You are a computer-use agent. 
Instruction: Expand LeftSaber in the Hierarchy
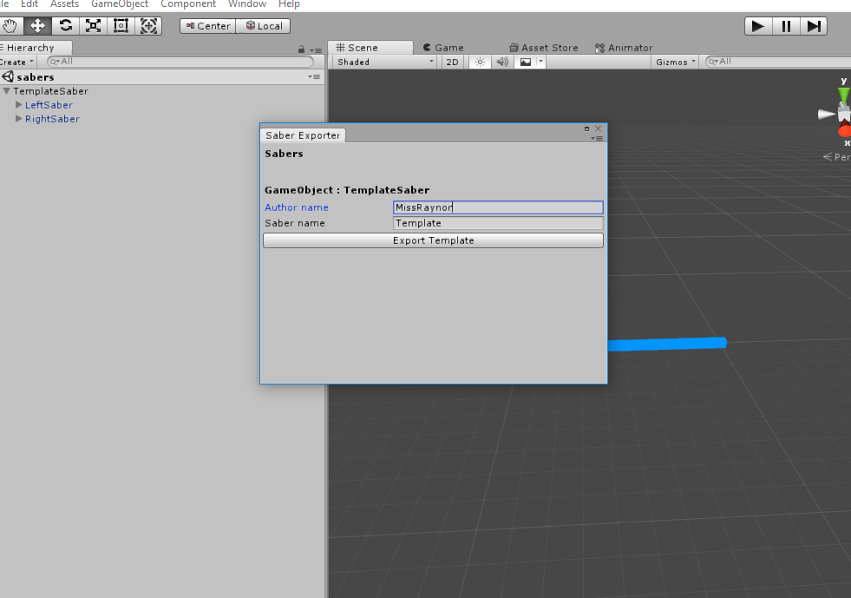[x=18, y=105]
